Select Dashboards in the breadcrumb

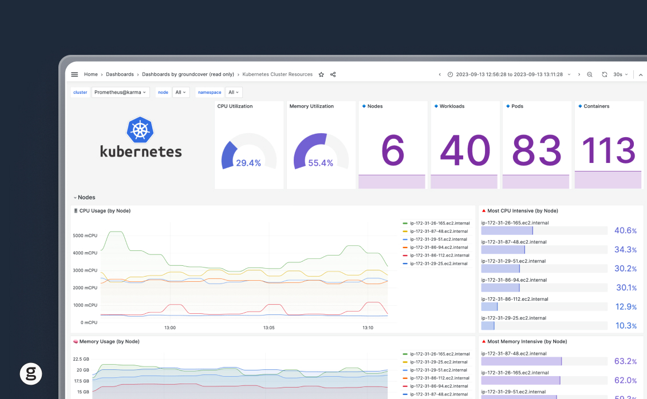click(x=120, y=74)
